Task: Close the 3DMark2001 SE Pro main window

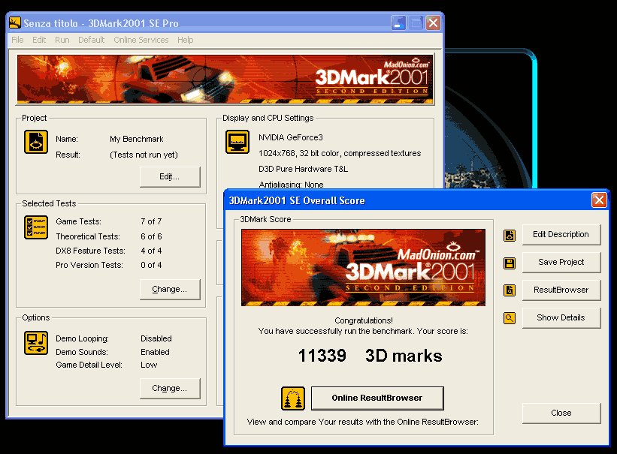Action: pos(433,23)
